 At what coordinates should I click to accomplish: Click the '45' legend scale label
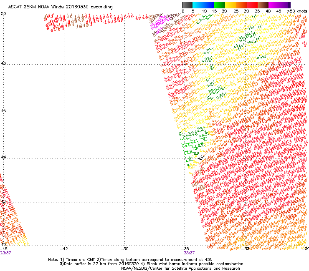coord(279,11)
